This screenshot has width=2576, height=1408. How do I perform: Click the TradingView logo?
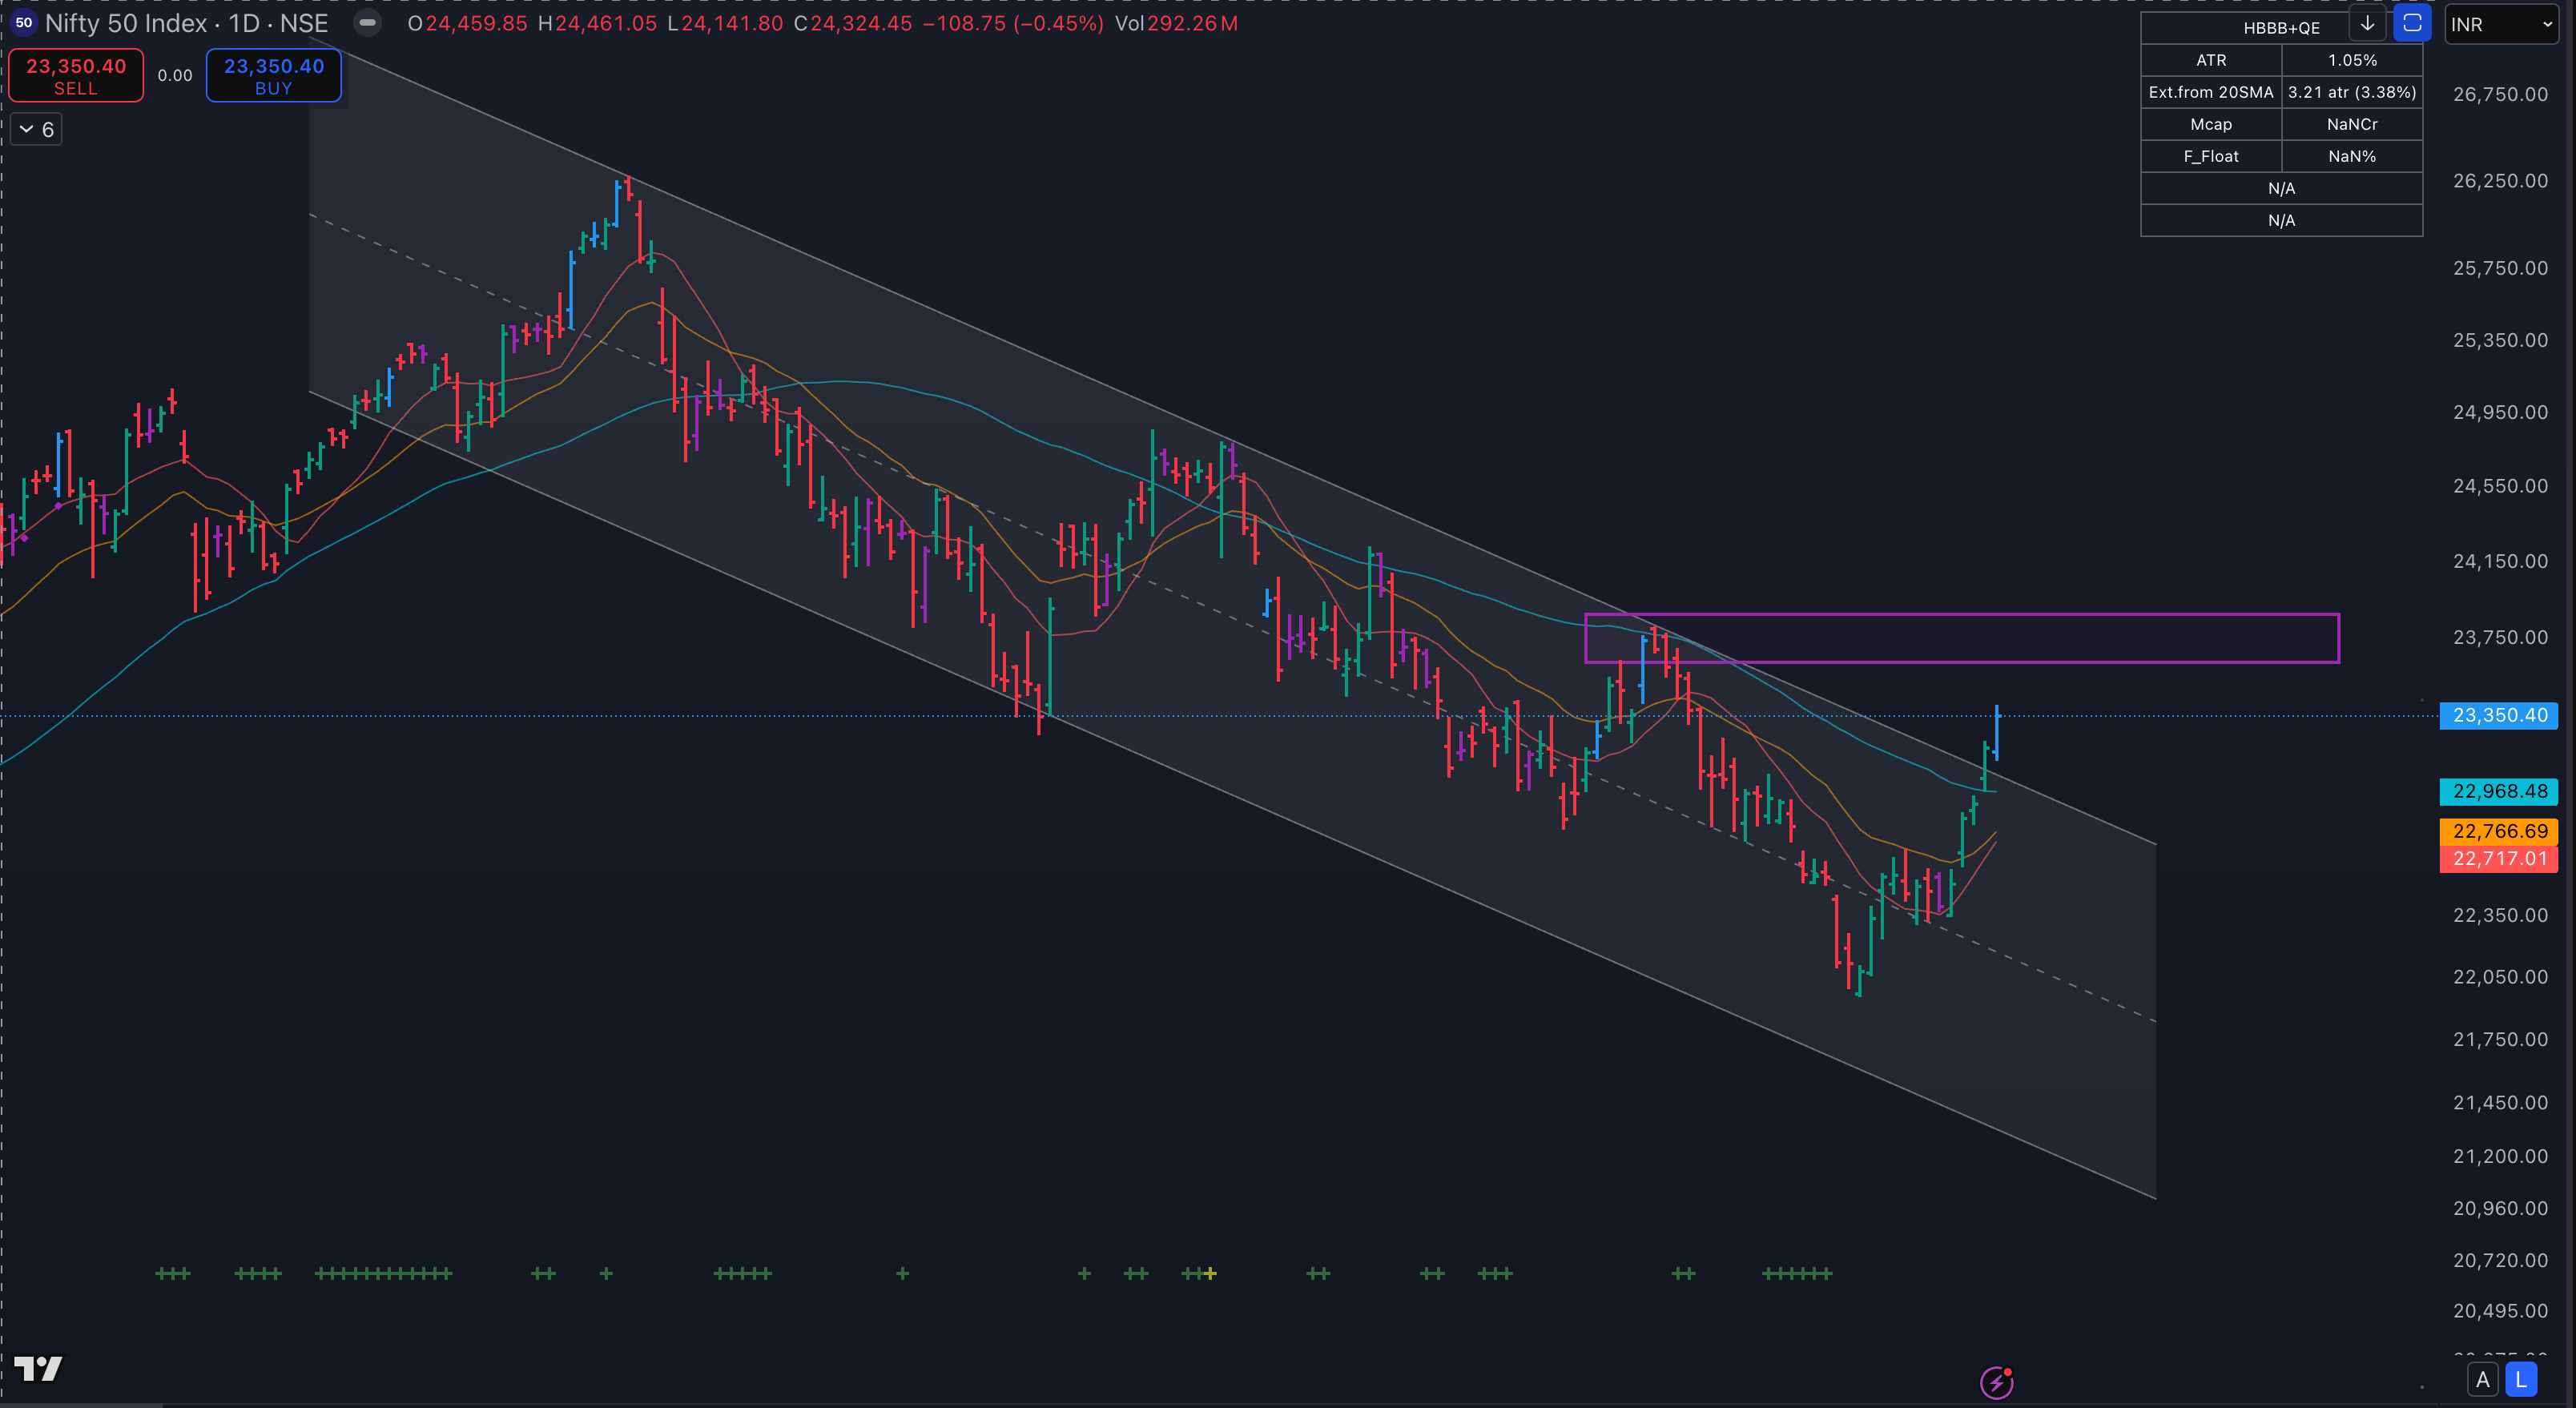pyautogui.click(x=38, y=1368)
